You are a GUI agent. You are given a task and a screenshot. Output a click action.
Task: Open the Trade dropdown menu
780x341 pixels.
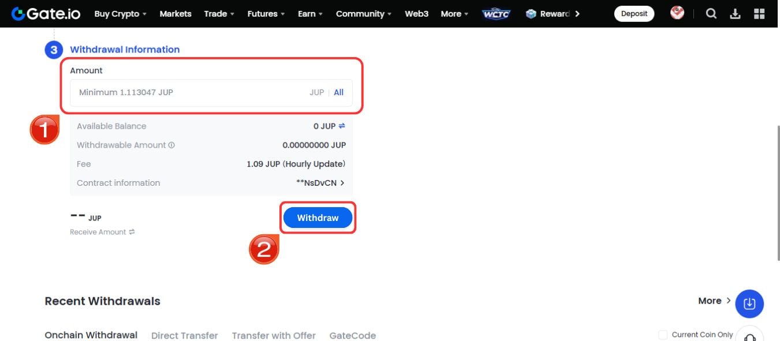tap(219, 14)
